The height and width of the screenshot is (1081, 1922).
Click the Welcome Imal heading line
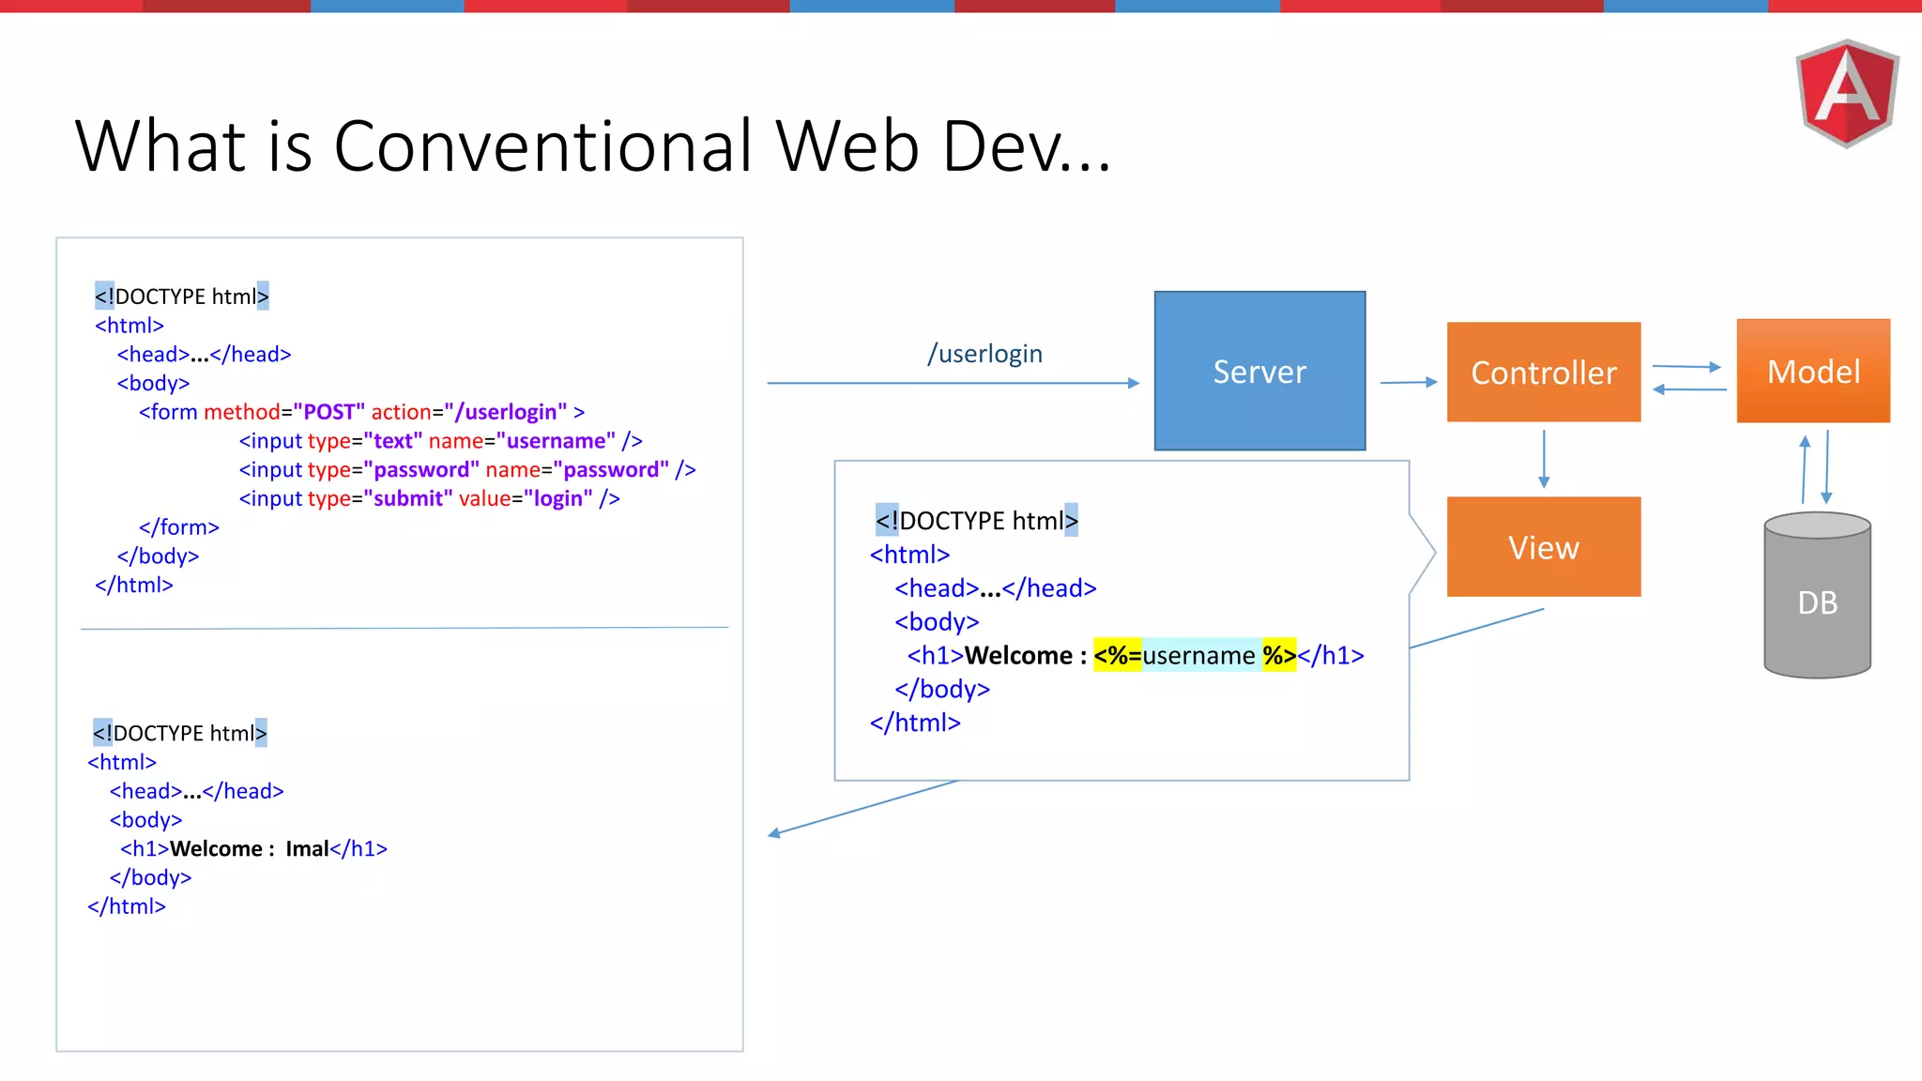coord(253,848)
